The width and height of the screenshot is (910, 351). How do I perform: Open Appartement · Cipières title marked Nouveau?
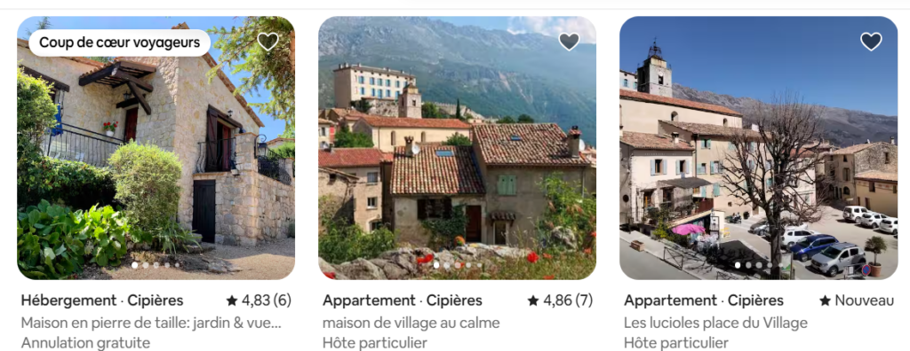[704, 300]
